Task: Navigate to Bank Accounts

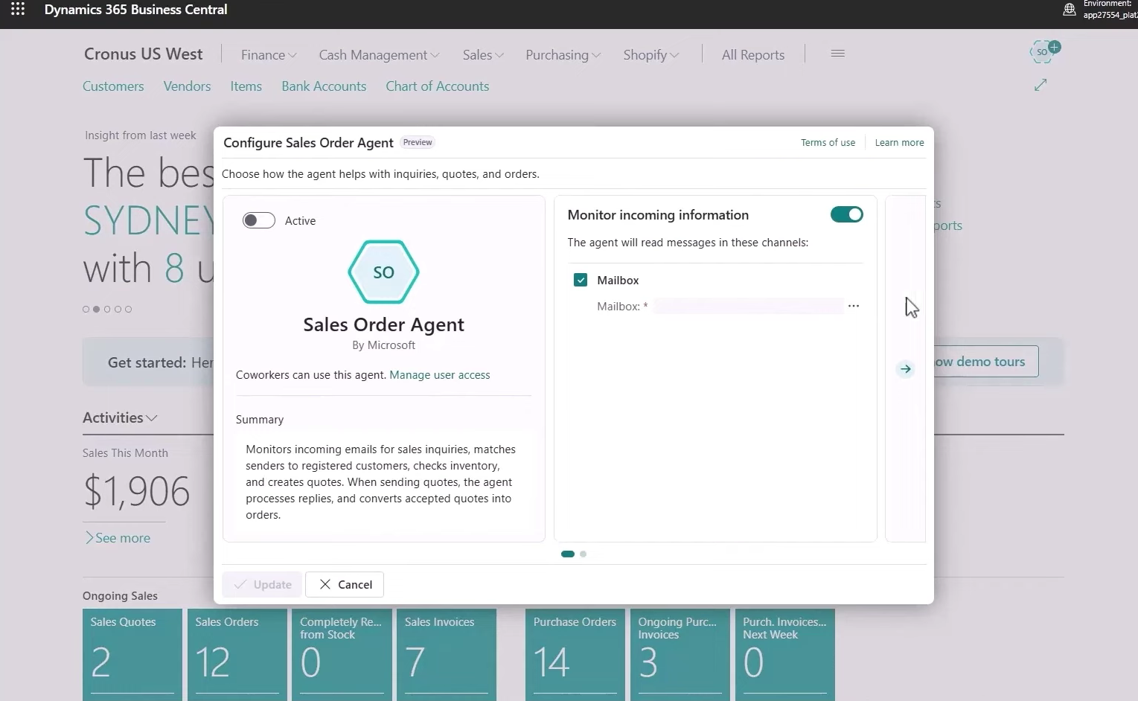Action: pos(324,86)
